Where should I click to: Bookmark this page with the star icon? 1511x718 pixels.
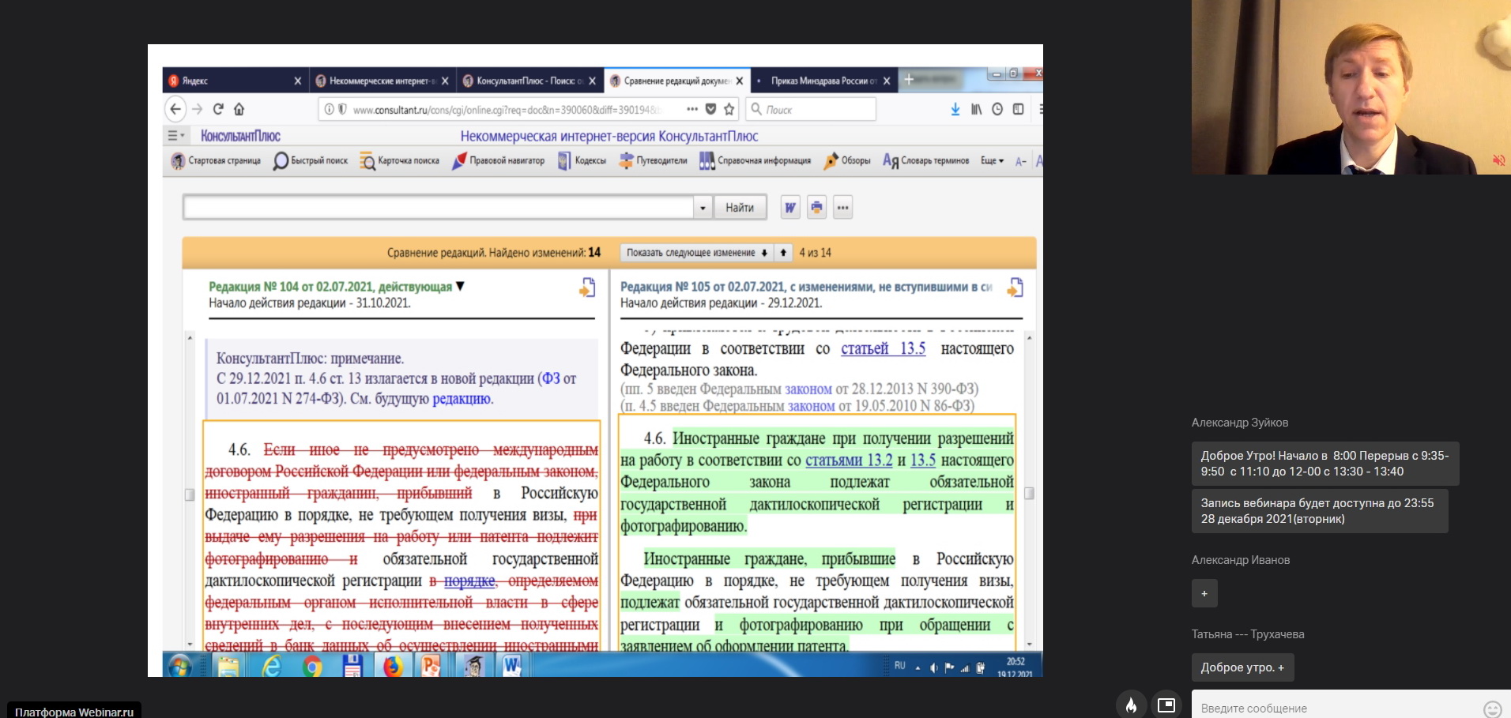click(x=729, y=109)
